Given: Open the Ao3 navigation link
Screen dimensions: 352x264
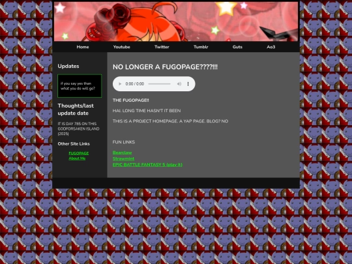Looking at the screenshot, I should pyautogui.click(x=271, y=47).
